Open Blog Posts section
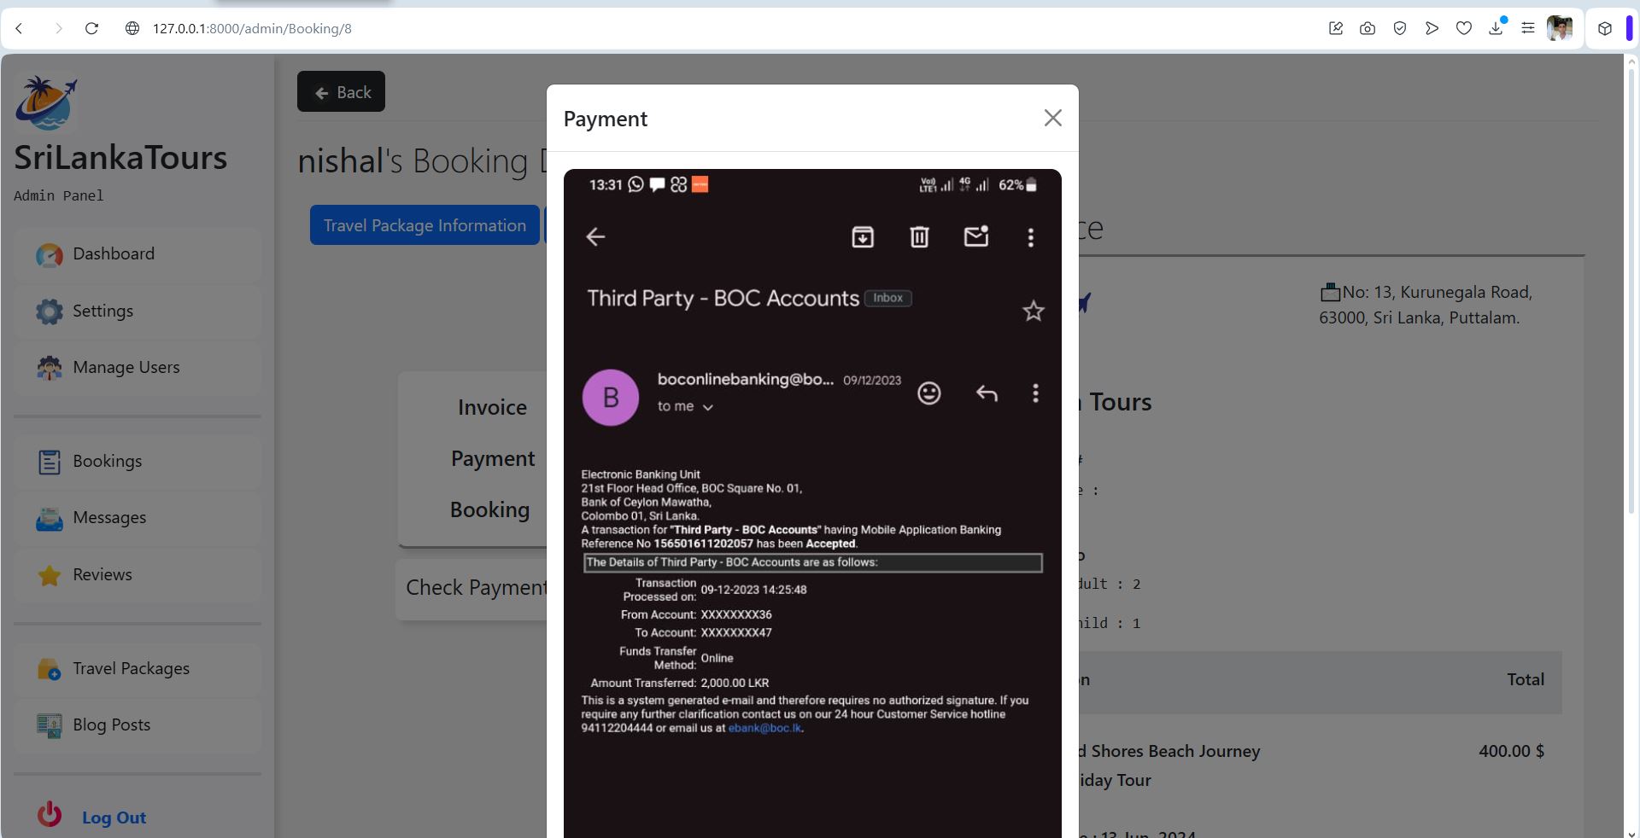Image resolution: width=1640 pixels, height=838 pixels. (138, 725)
